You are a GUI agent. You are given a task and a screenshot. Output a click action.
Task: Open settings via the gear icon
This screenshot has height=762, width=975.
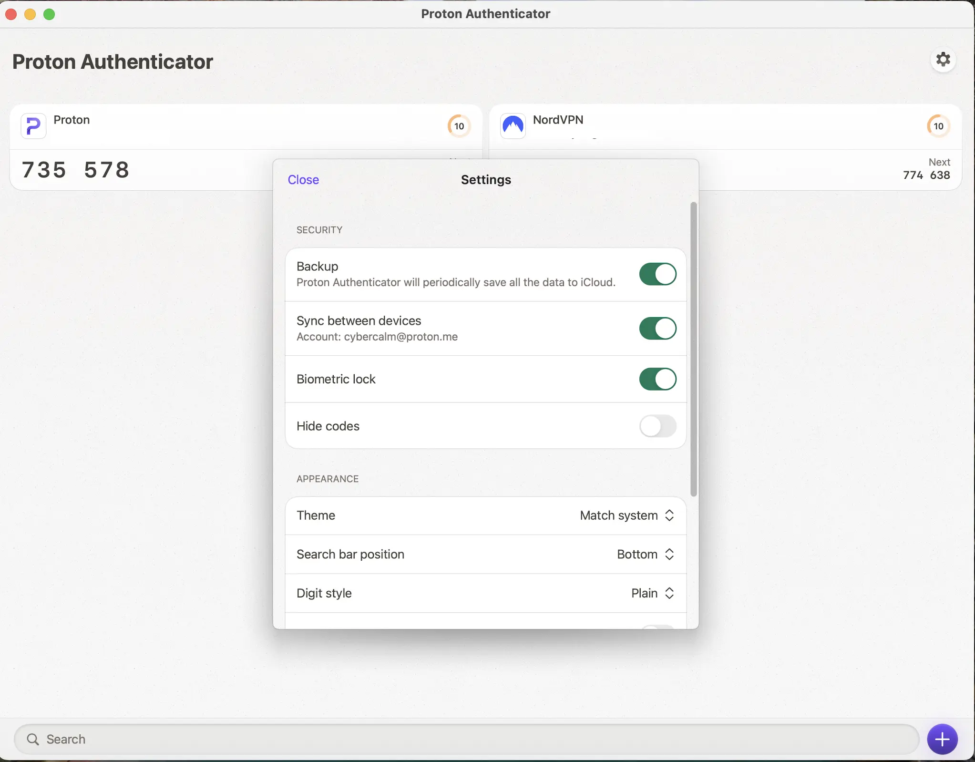point(943,60)
